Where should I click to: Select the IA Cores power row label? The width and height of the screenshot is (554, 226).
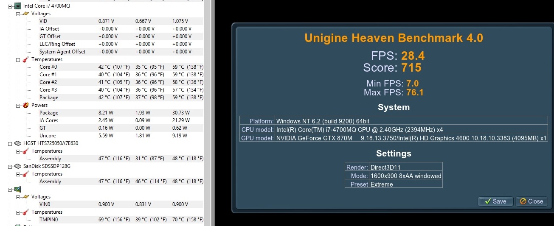(49, 120)
